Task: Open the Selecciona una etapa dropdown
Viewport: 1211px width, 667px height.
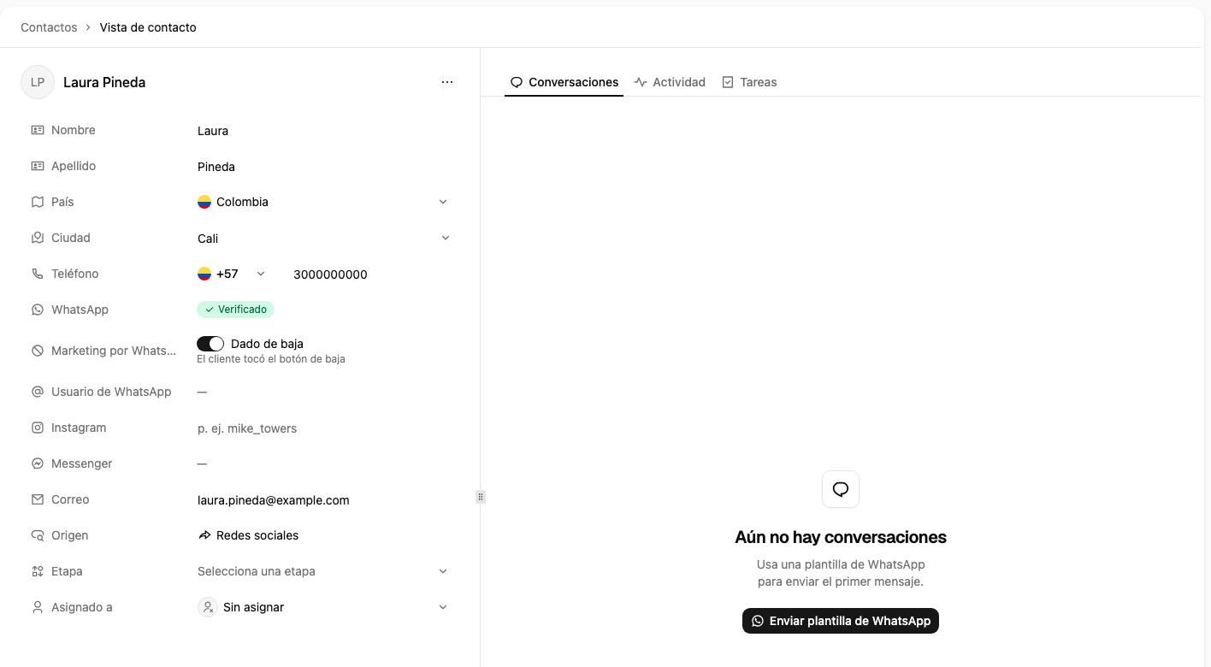Action: pyautogui.click(x=323, y=571)
